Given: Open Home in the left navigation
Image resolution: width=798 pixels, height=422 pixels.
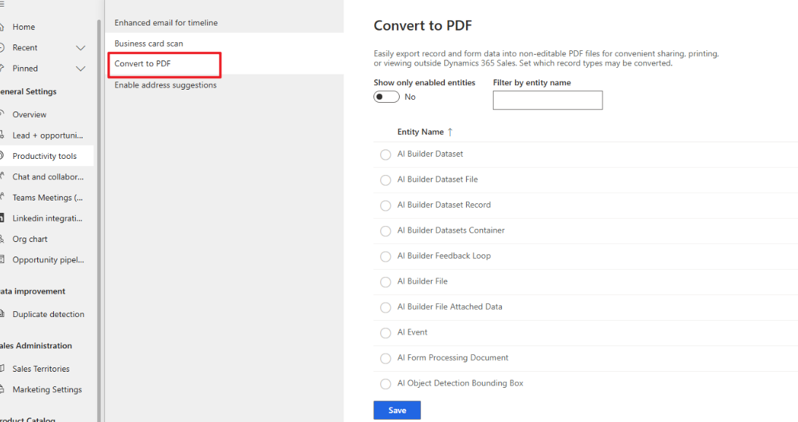Looking at the screenshot, I should point(23,27).
